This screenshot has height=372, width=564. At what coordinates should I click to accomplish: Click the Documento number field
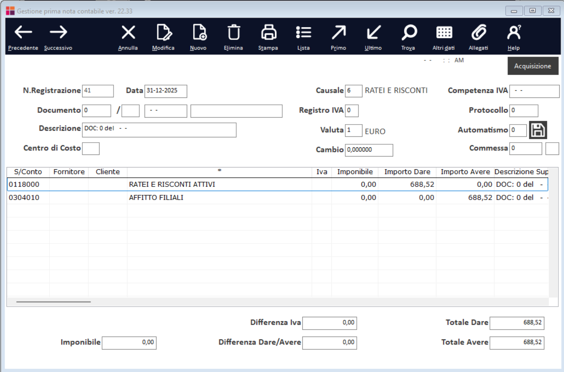[96, 111]
